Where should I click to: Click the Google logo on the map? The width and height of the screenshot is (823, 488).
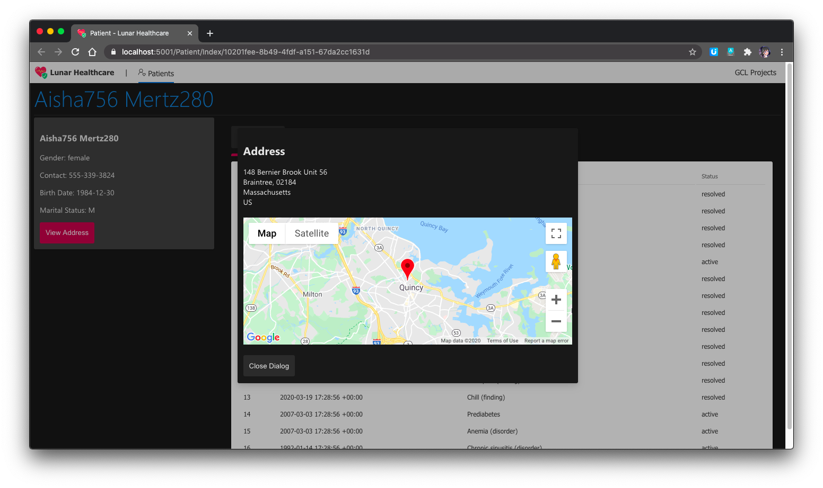[263, 337]
